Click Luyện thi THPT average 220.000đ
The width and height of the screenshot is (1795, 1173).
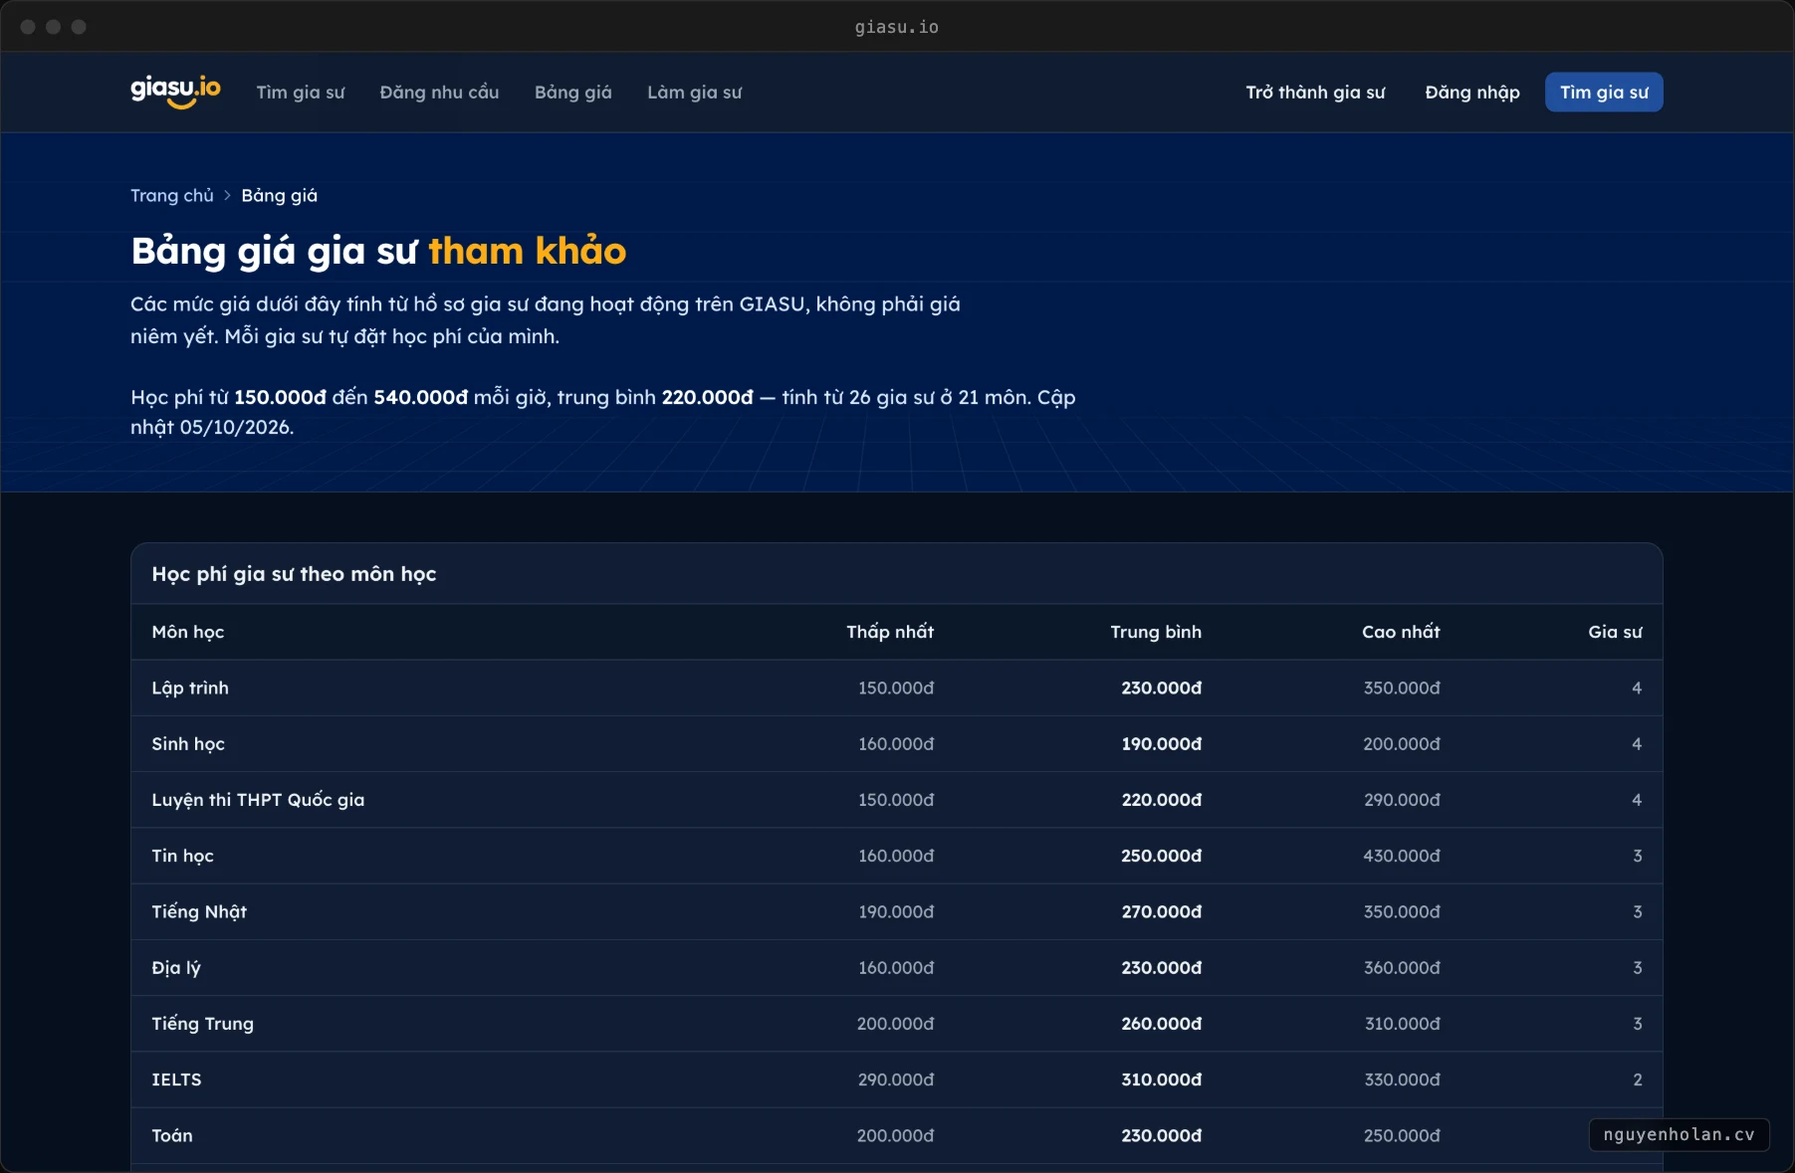coord(1162,800)
